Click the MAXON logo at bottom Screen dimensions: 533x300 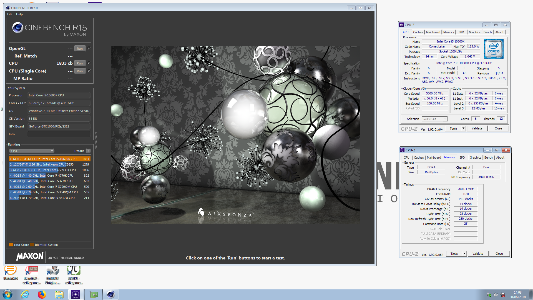click(30, 256)
